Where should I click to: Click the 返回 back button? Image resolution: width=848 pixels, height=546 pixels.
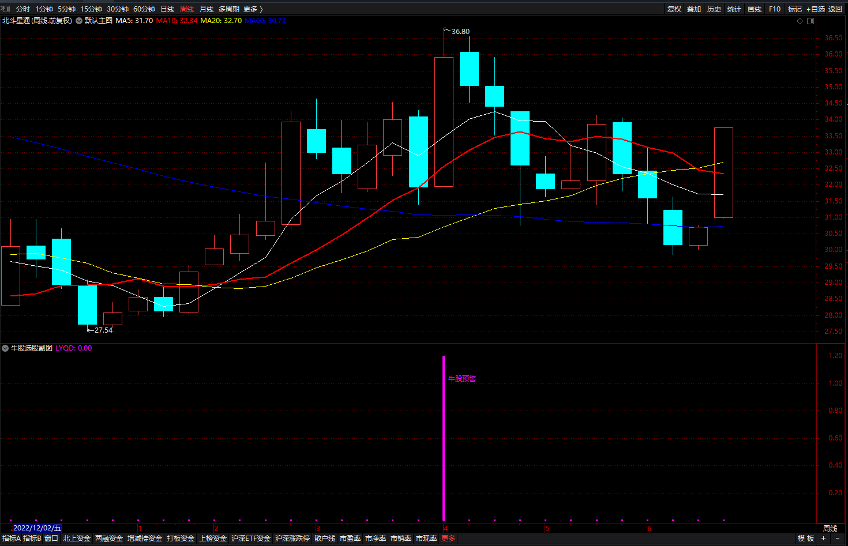(x=835, y=9)
